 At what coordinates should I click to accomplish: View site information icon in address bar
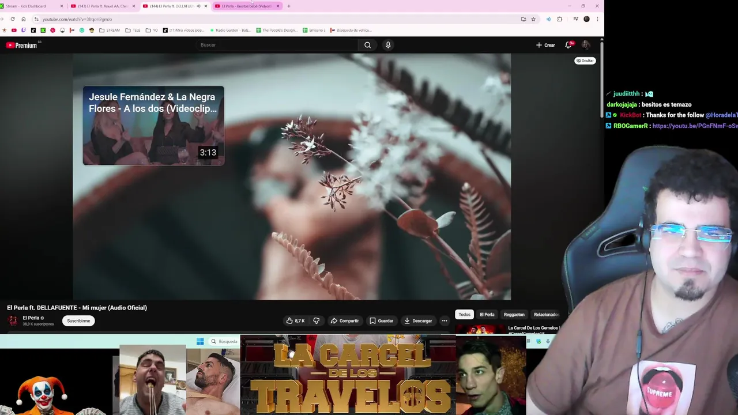(x=36, y=19)
